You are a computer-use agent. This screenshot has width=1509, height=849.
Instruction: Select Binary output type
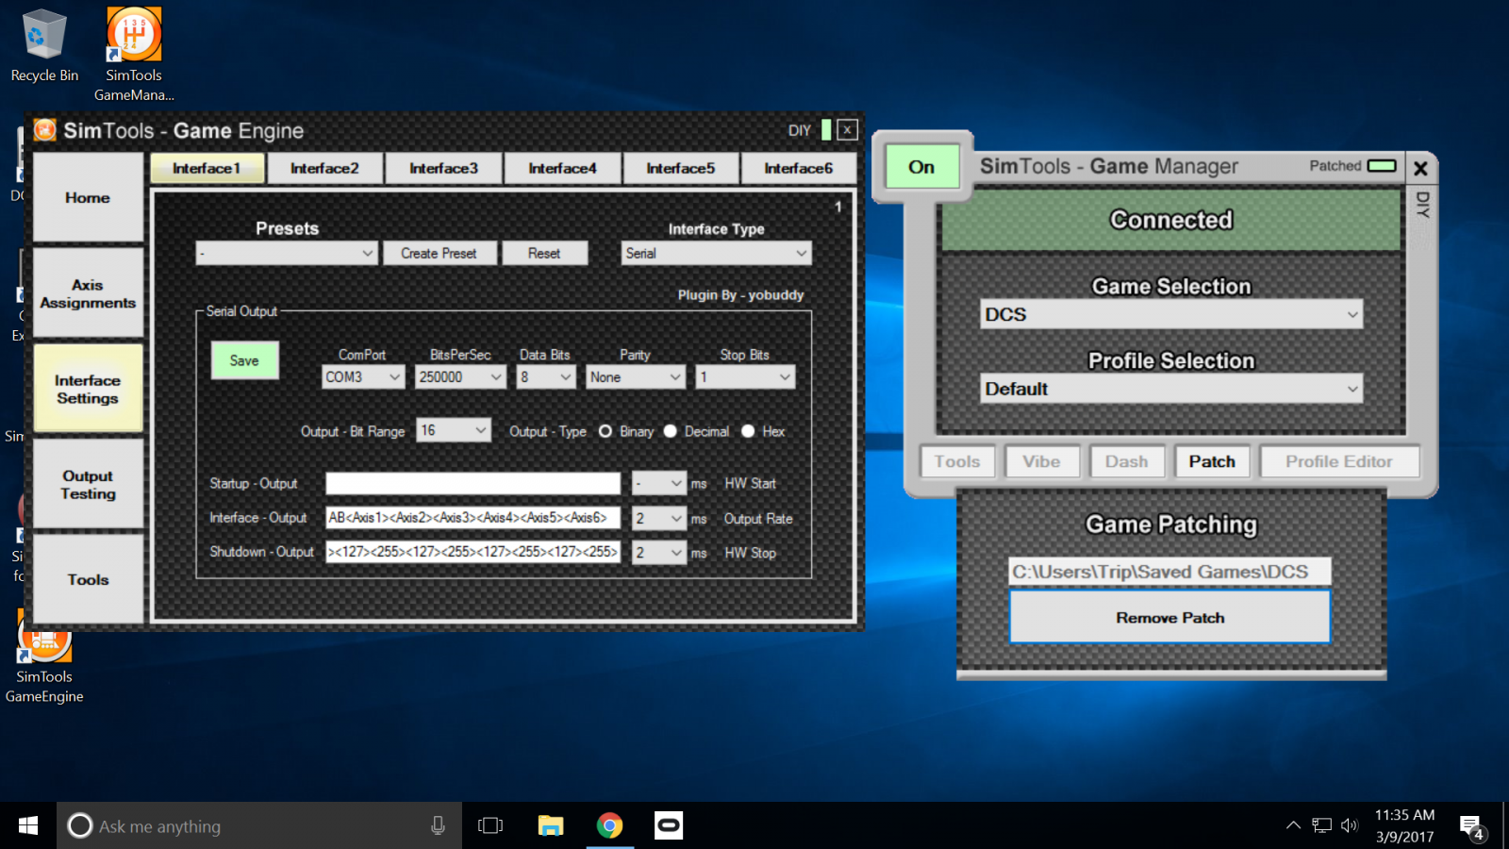[605, 431]
